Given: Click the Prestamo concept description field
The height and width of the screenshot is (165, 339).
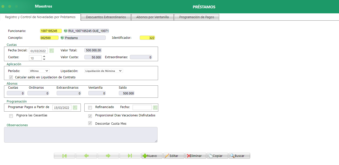Looking at the screenshot, I should pos(85,38).
